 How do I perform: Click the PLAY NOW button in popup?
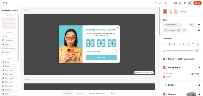[101, 57]
